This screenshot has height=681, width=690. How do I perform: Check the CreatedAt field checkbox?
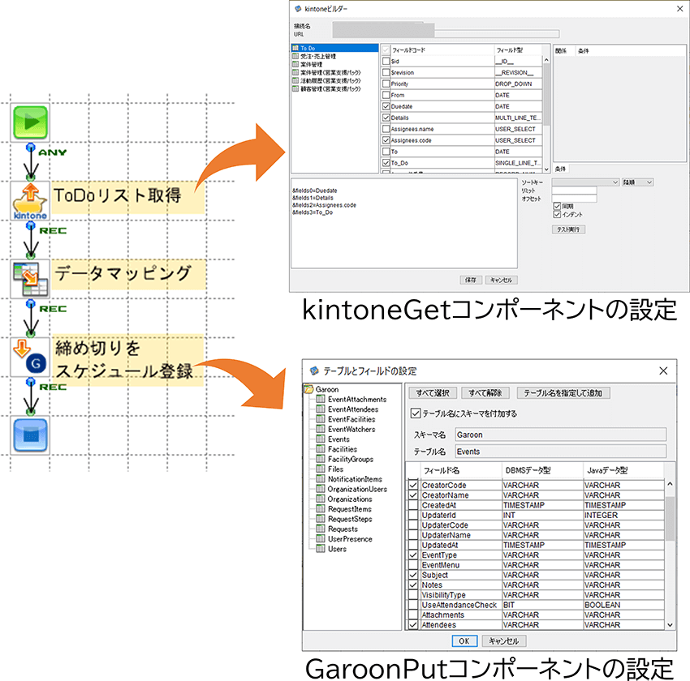(x=412, y=505)
